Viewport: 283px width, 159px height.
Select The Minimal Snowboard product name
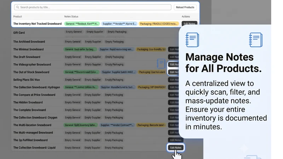(x=28, y=49)
